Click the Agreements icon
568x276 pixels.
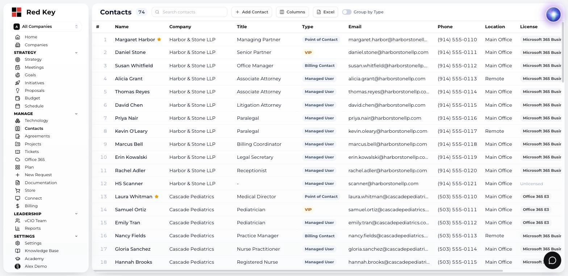[17, 136]
